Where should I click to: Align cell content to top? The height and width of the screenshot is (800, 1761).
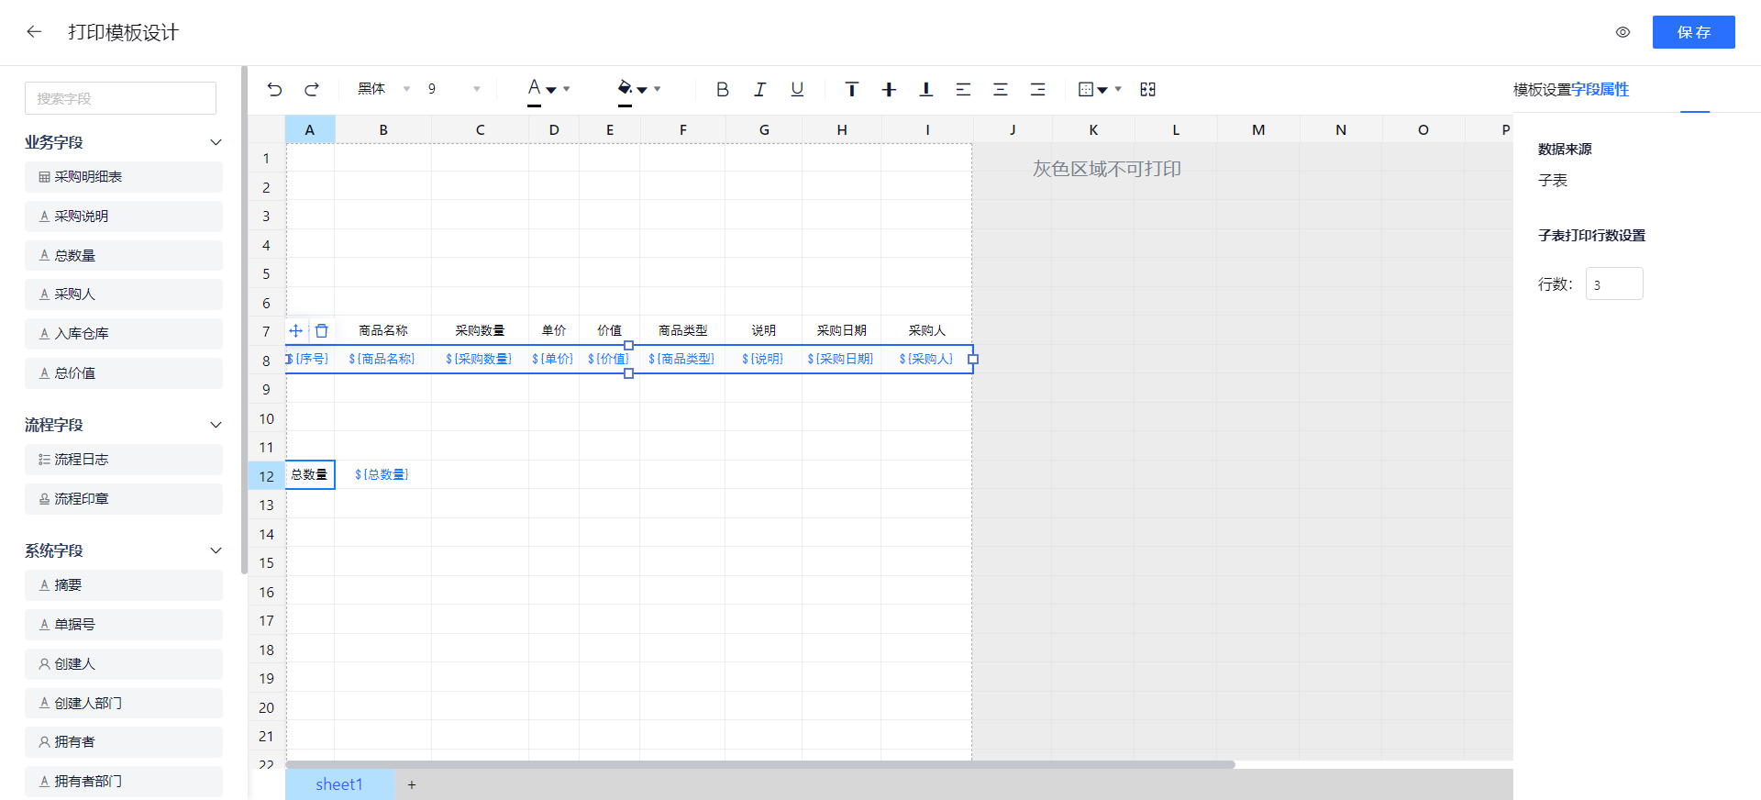click(852, 89)
